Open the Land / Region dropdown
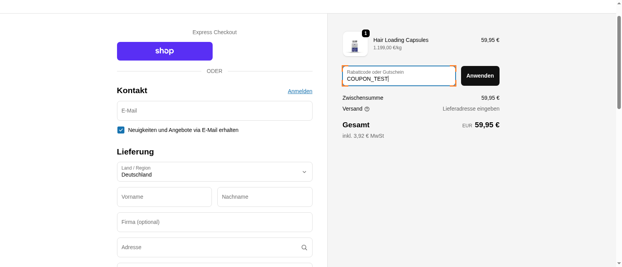 tap(215, 172)
